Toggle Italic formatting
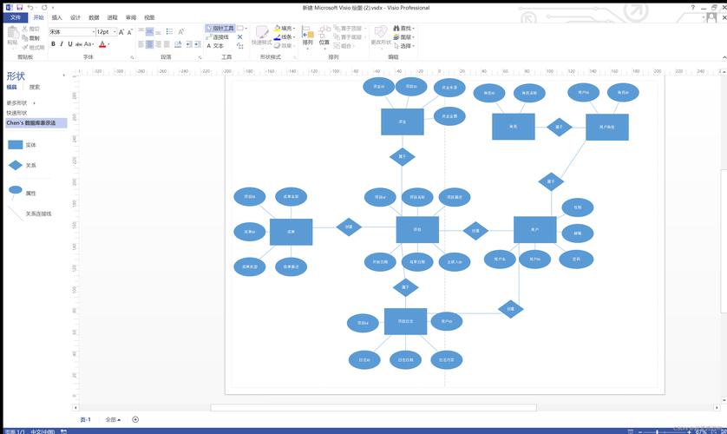The image size is (727, 434). (62, 43)
